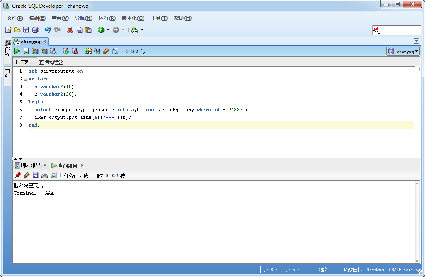Save the current worksheet
Viewport: 425px width, 277px height.
[26, 30]
